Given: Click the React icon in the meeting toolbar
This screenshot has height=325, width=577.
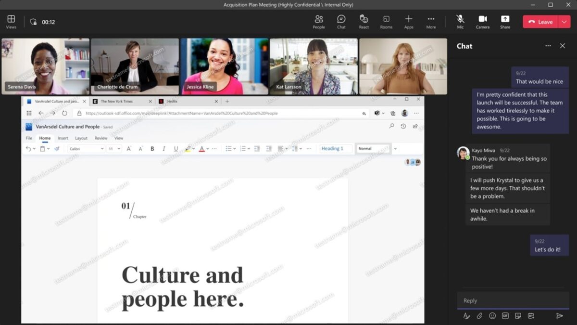Looking at the screenshot, I should 364,21.
